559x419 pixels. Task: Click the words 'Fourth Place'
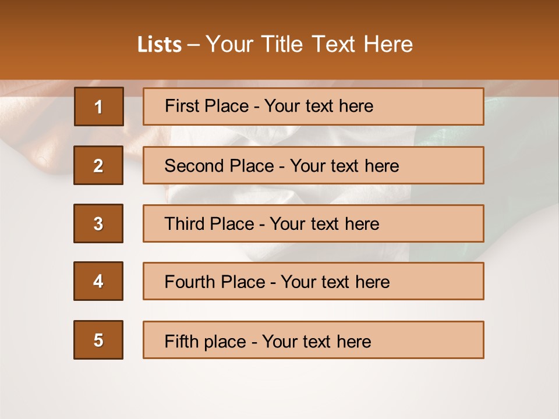click(x=215, y=282)
